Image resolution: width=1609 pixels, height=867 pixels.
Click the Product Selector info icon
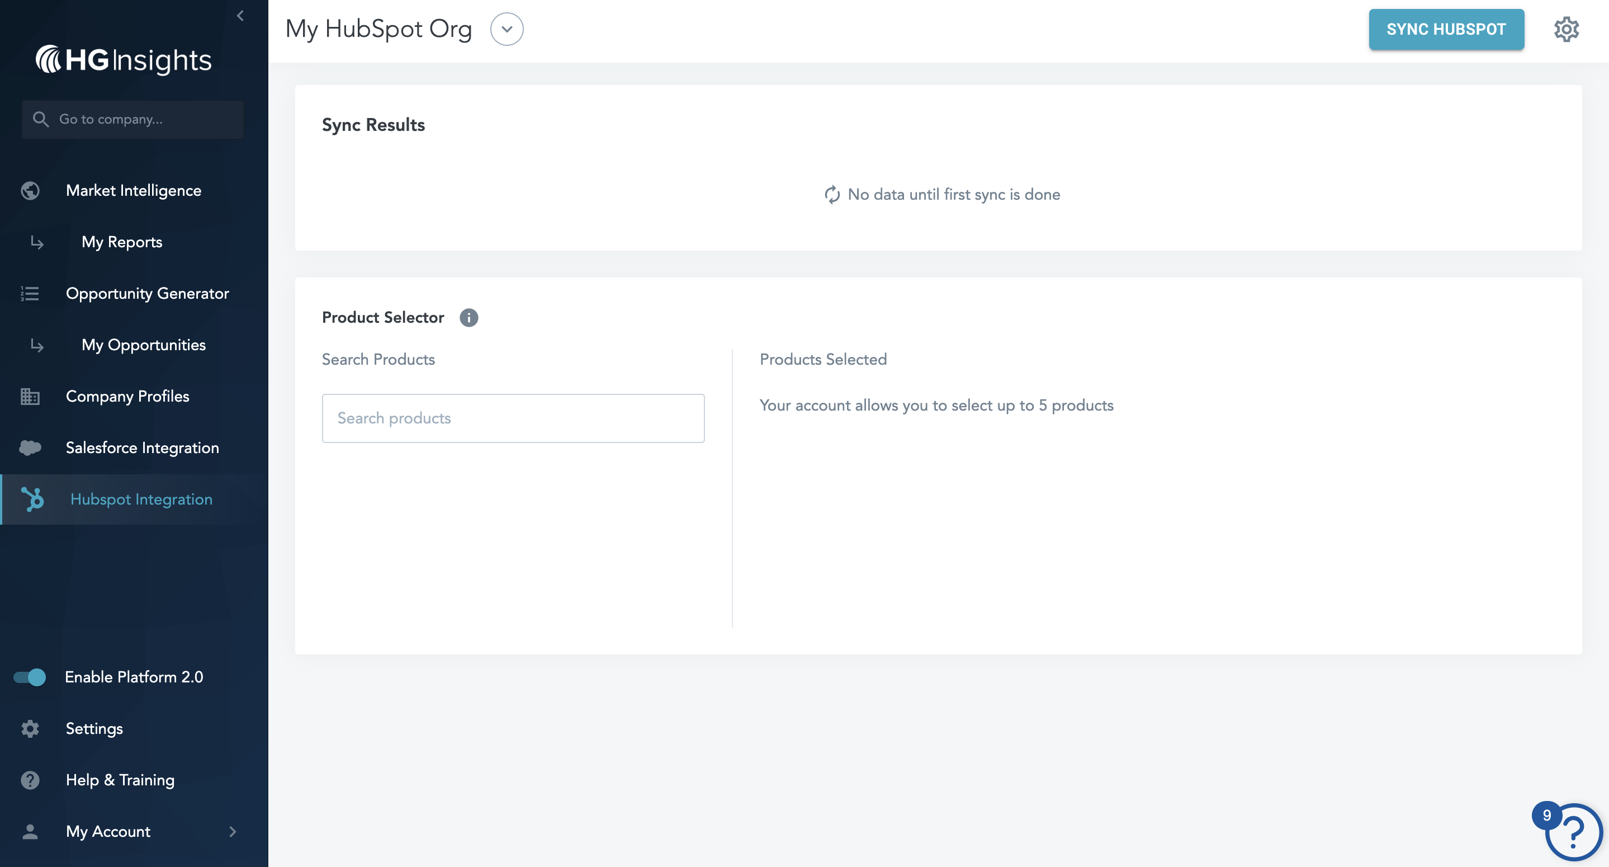(468, 318)
